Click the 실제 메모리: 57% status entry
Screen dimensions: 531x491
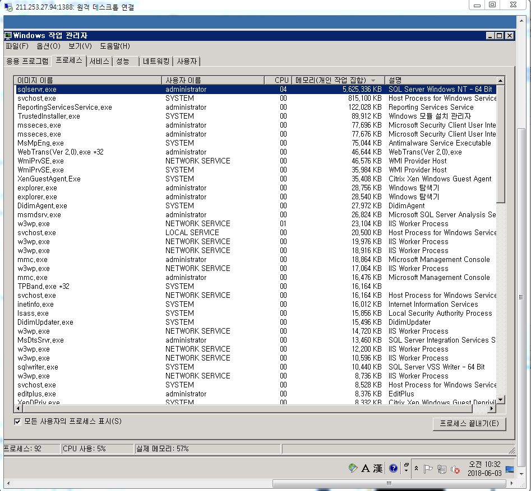click(207, 449)
